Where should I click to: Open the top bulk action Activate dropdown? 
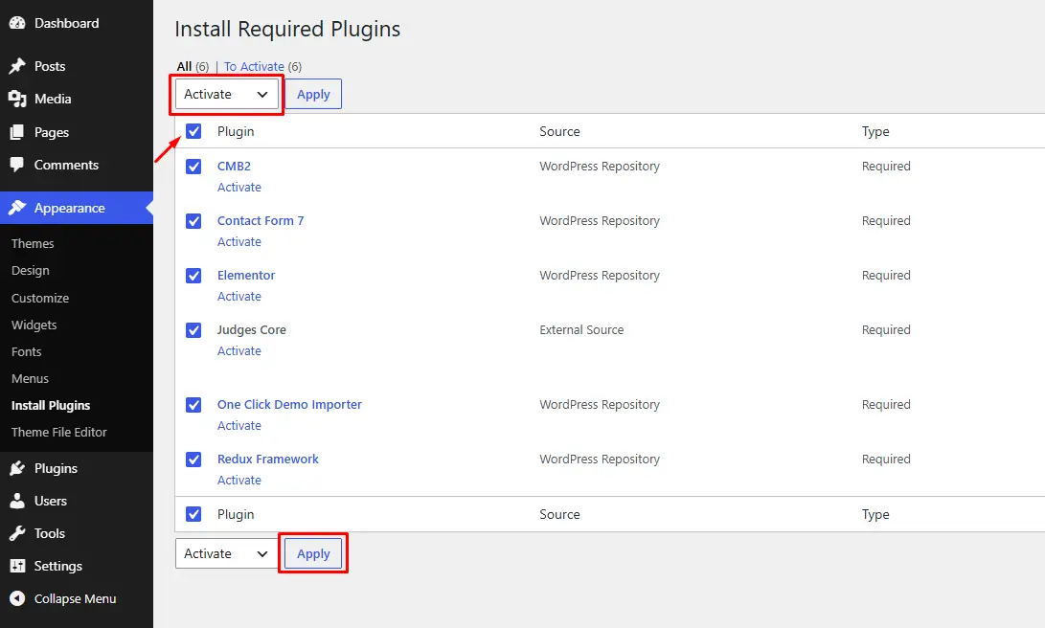(227, 94)
